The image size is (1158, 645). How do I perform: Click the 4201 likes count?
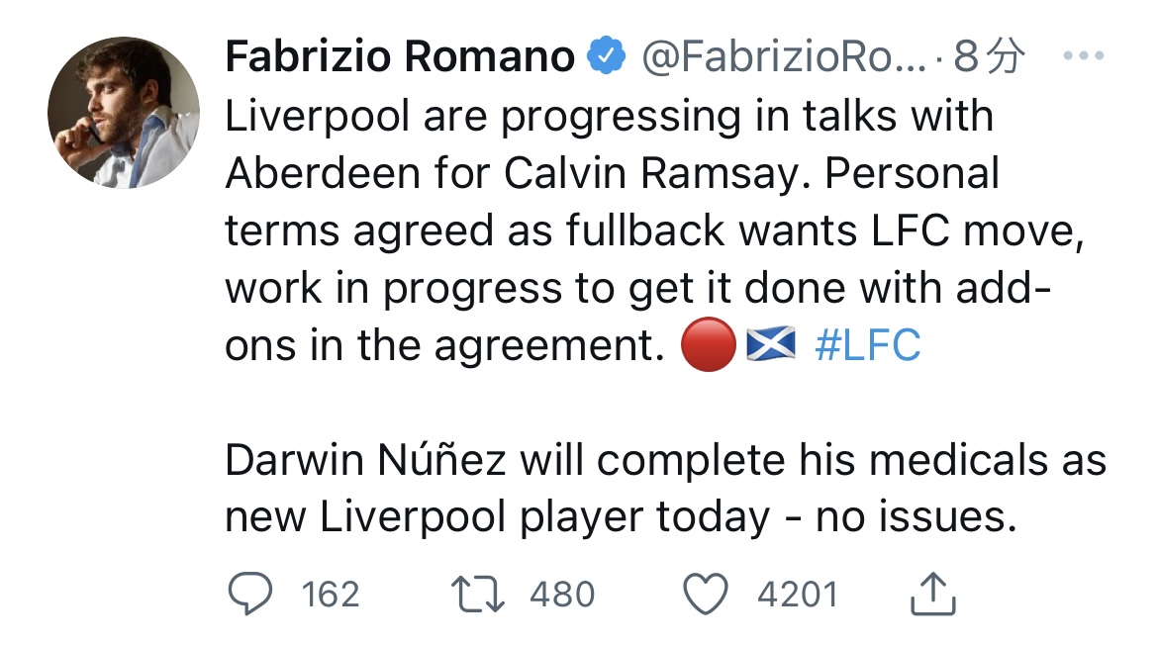797,594
